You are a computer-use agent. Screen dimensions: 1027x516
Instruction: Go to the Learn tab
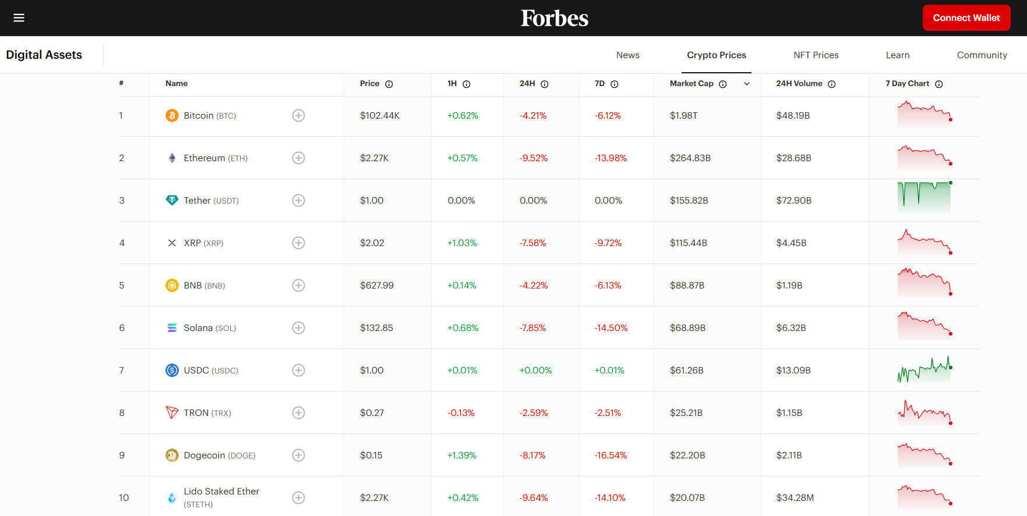coord(898,55)
